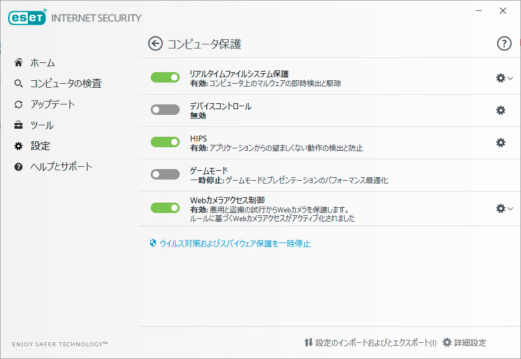The image size is (521, 359).
Task: Click the gear icon beside 設定 in sidebar
Action: coord(18,146)
